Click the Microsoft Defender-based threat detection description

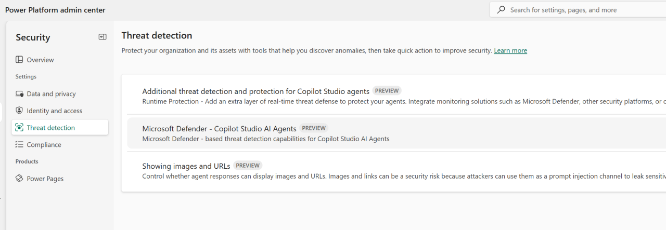tap(266, 139)
